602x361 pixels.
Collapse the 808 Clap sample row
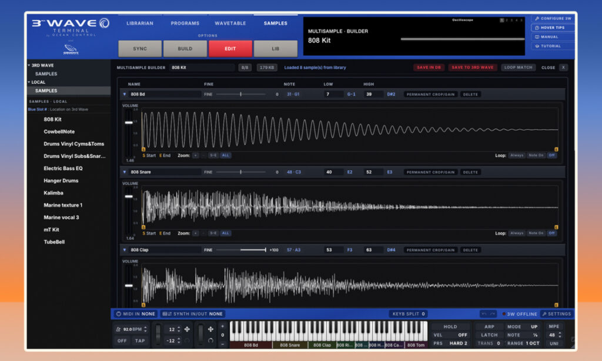125,250
